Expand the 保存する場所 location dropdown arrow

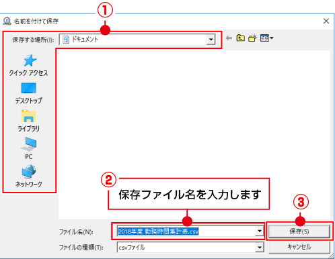point(211,40)
